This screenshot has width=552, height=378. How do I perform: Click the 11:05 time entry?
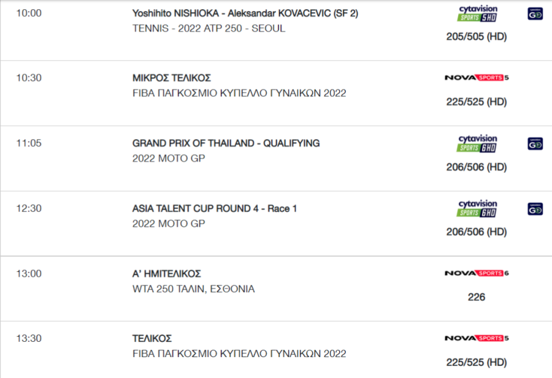29,143
